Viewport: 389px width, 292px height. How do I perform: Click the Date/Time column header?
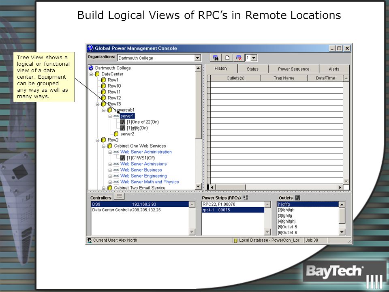click(325, 78)
